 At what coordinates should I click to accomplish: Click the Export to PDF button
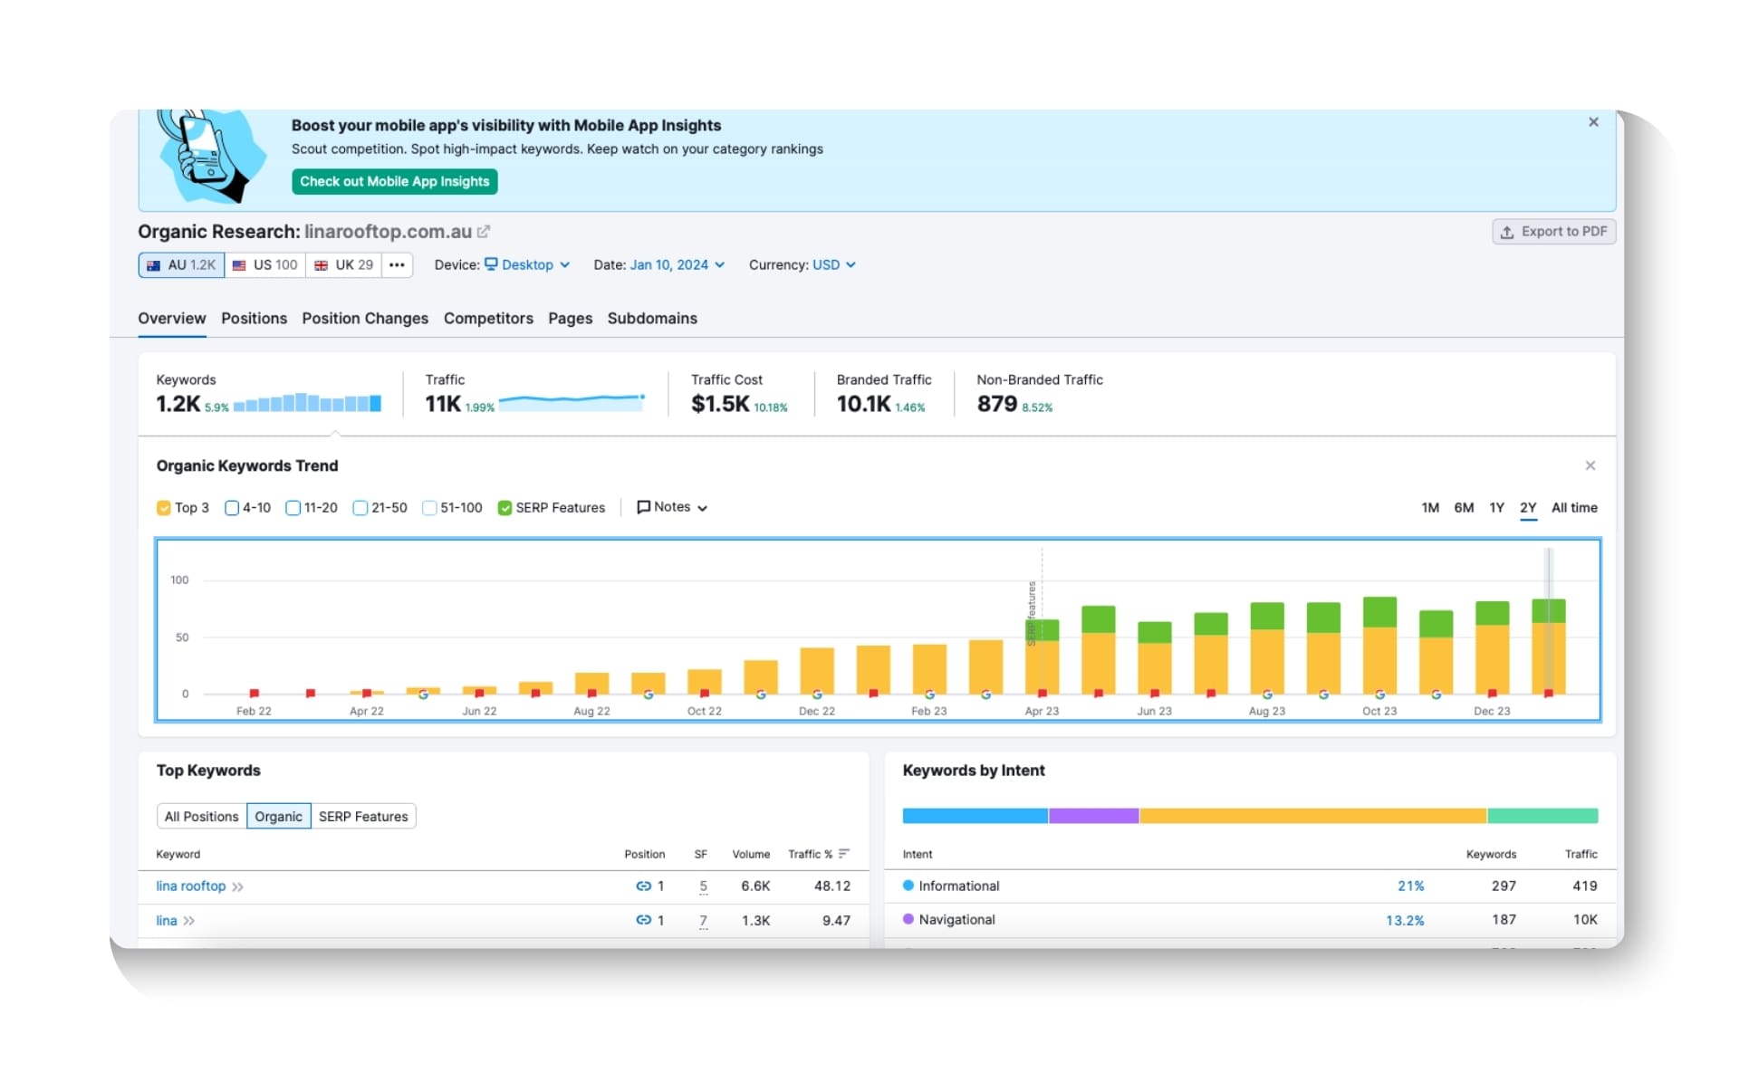click(x=1553, y=232)
